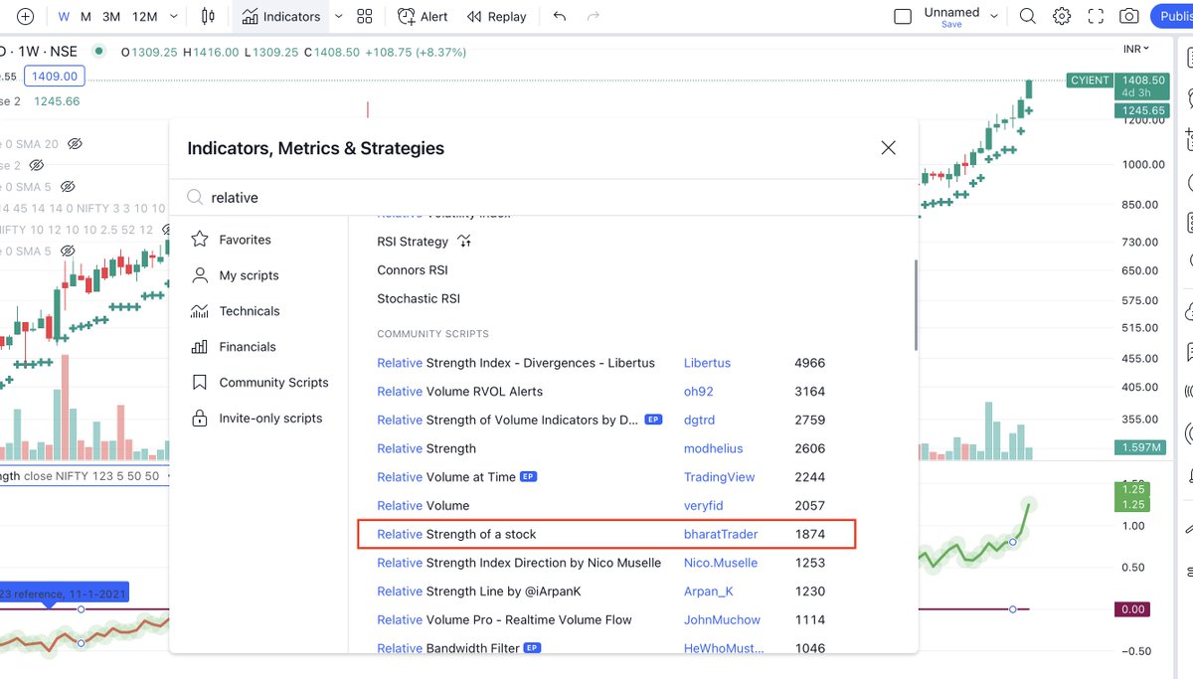Close the Indicators dialog
Image resolution: width=1193 pixels, height=679 pixels.
889,148
